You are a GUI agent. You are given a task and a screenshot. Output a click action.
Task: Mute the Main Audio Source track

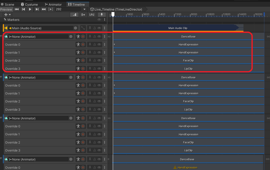coord(99,28)
